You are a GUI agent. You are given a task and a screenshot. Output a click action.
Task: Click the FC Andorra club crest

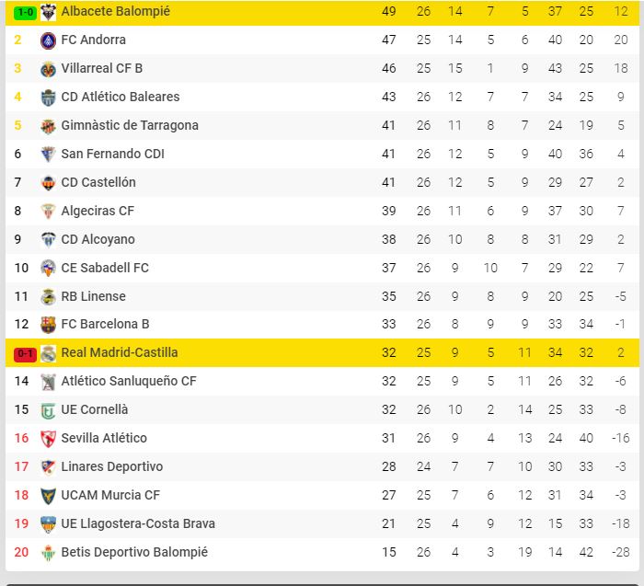point(49,40)
